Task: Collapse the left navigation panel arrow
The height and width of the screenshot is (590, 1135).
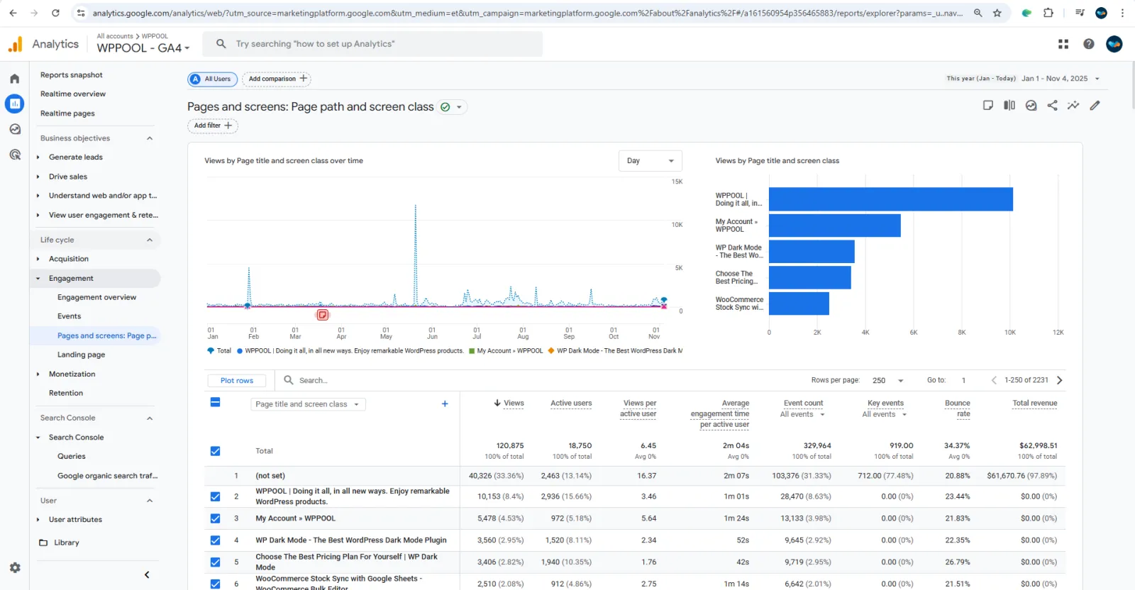Action: pyautogui.click(x=147, y=574)
